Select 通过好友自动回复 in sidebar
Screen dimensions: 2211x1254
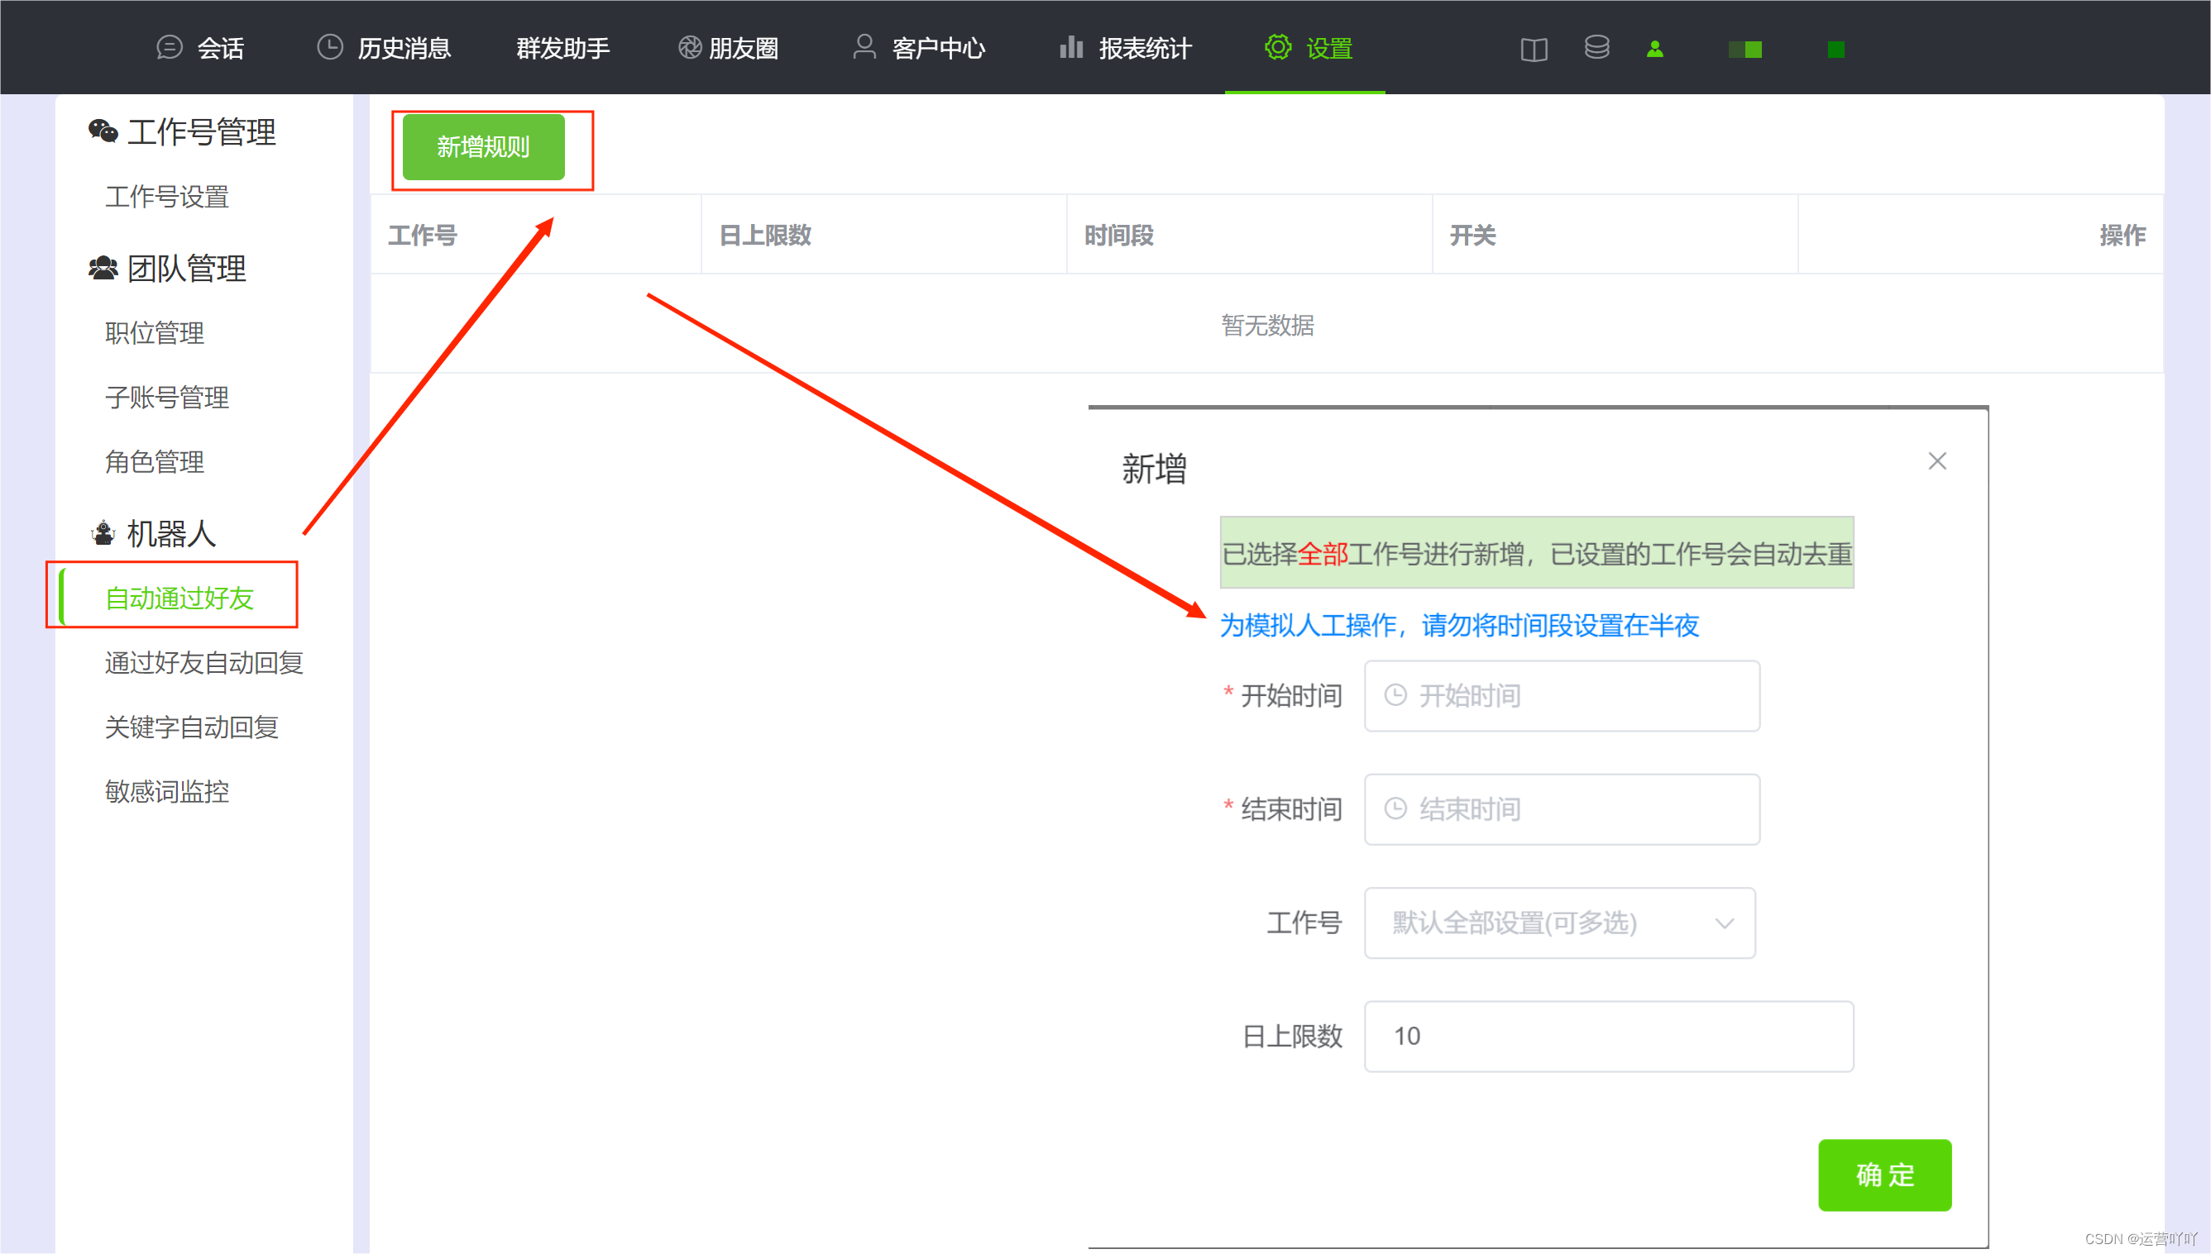click(203, 662)
